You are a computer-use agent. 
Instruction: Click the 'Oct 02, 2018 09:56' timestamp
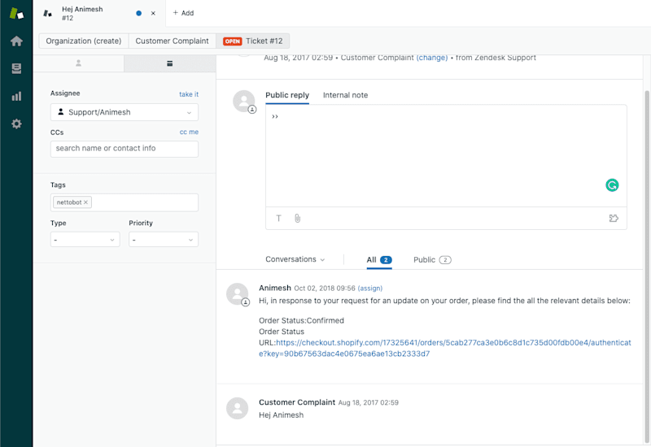pyautogui.click(x=325, y=289)
